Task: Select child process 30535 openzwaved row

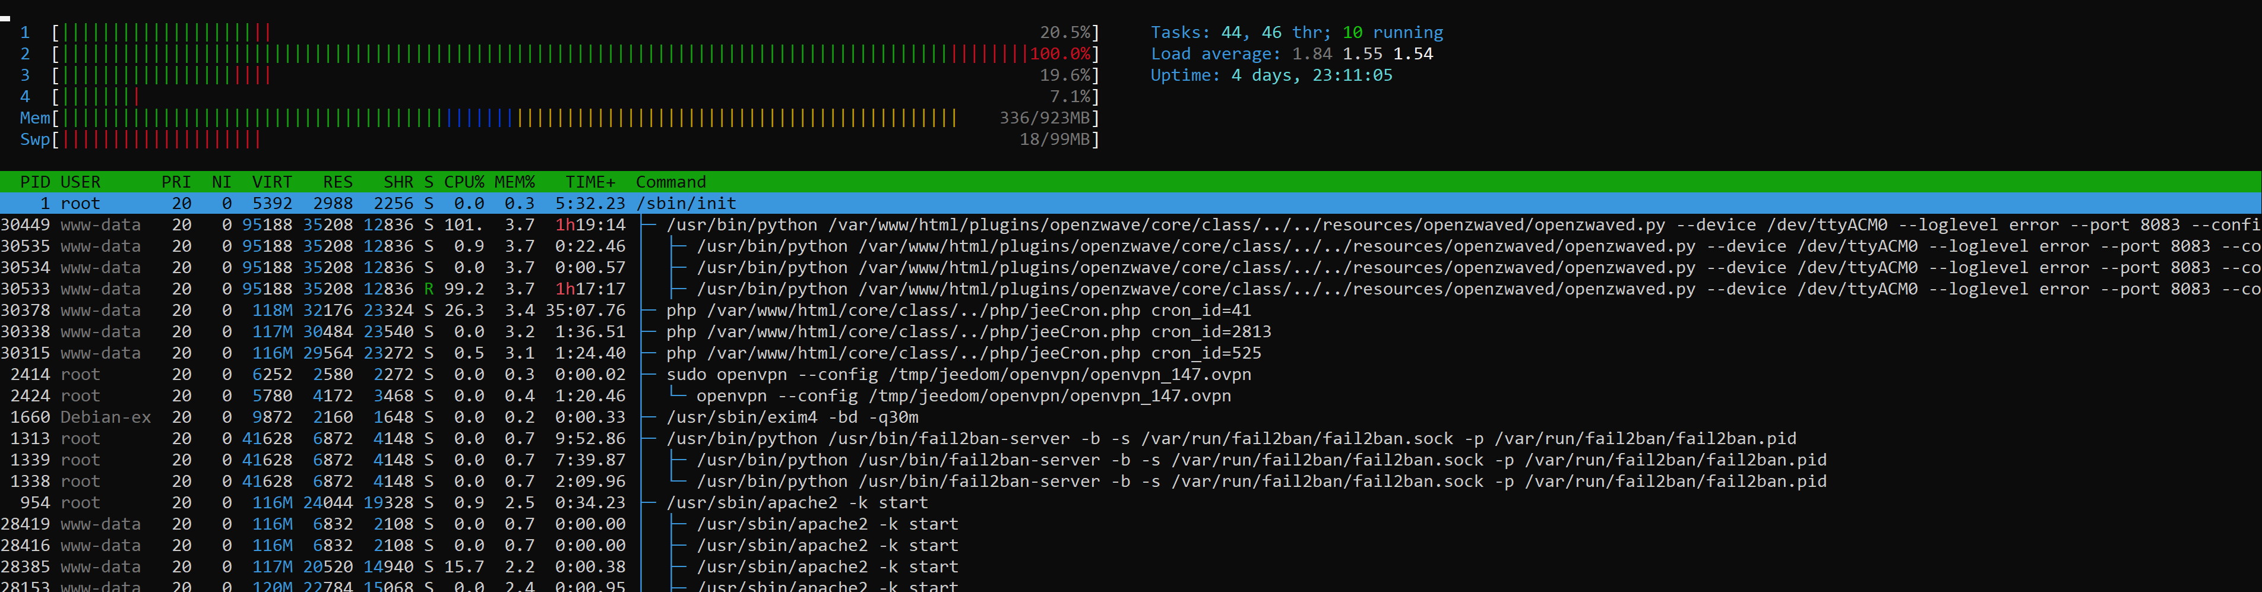Action: 1131,246
